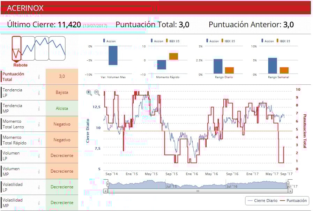The height and width of the screenshot is (211, 313).
Task: Select the fourth market phase box
Action: [57, 48]
